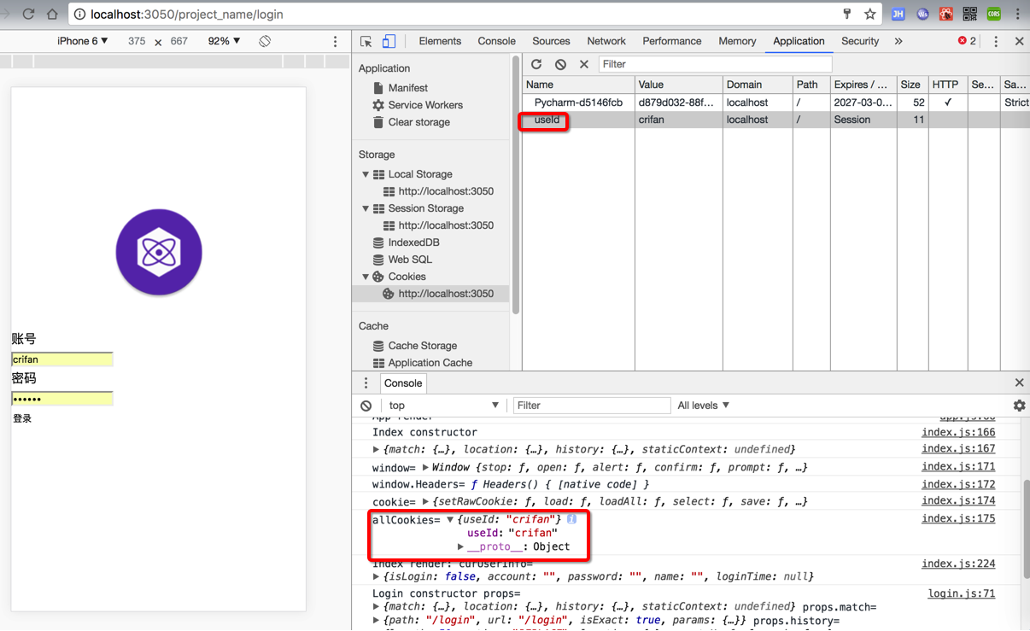Collapse the Session Storage tree node
Screen dimensions: 1030x631
(366, 208)
